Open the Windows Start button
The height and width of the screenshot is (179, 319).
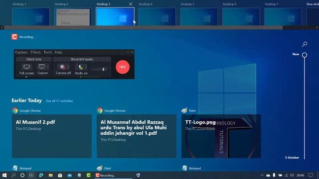(4, 175)
